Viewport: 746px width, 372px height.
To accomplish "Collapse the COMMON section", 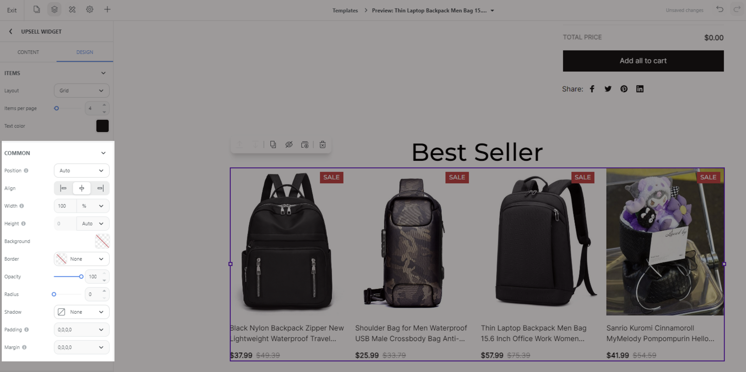I will coord(103,153).
